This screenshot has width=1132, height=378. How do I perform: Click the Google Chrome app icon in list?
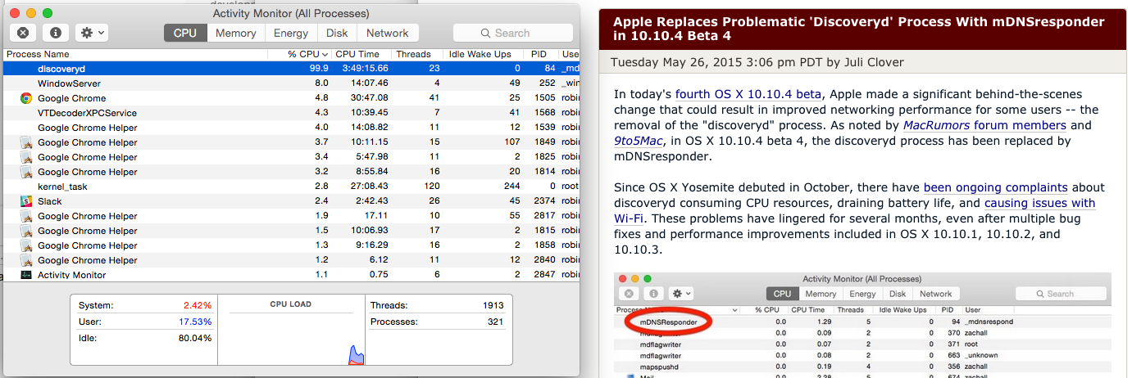tap(26, 98)
